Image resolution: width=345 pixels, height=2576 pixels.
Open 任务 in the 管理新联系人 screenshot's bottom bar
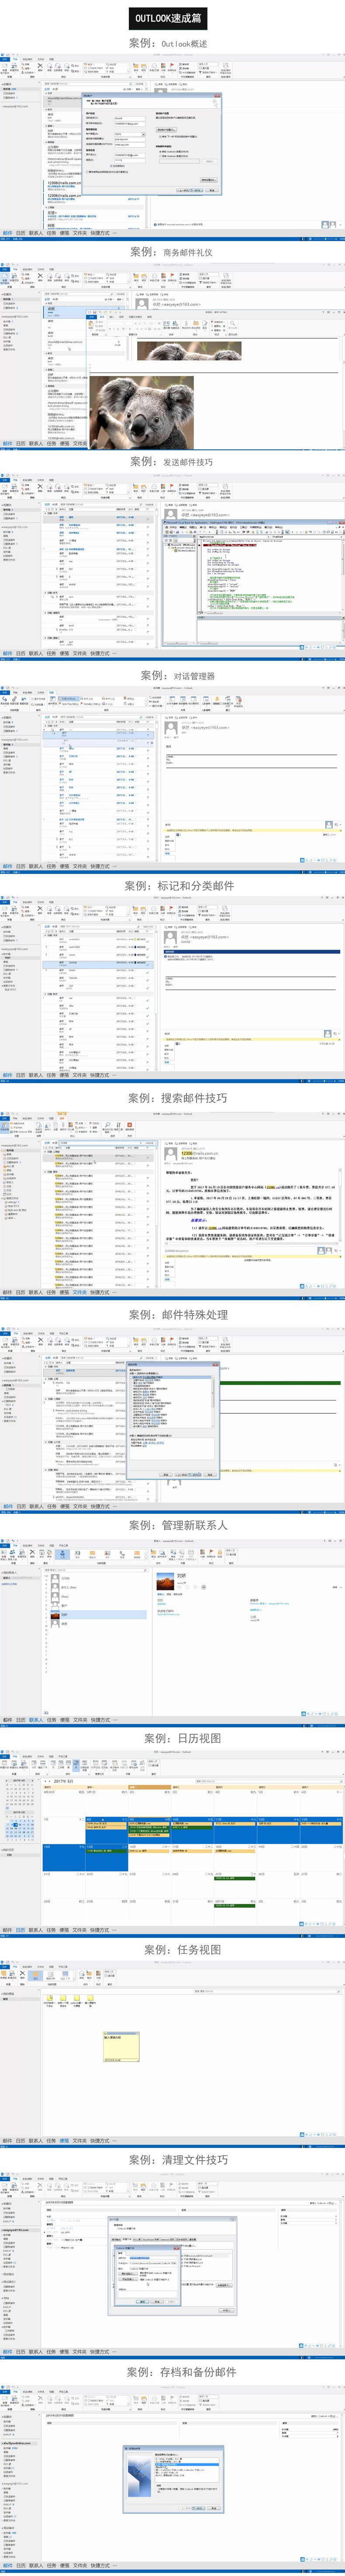pos(51,1720)
